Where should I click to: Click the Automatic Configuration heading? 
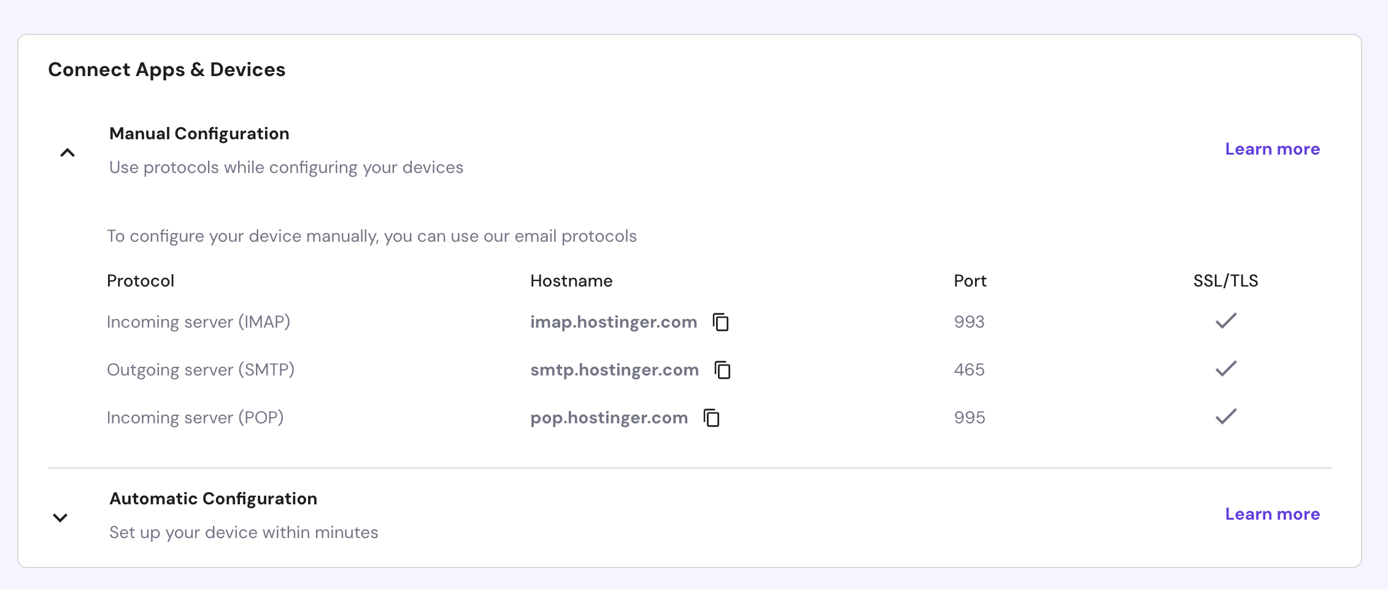coord(213,499)
